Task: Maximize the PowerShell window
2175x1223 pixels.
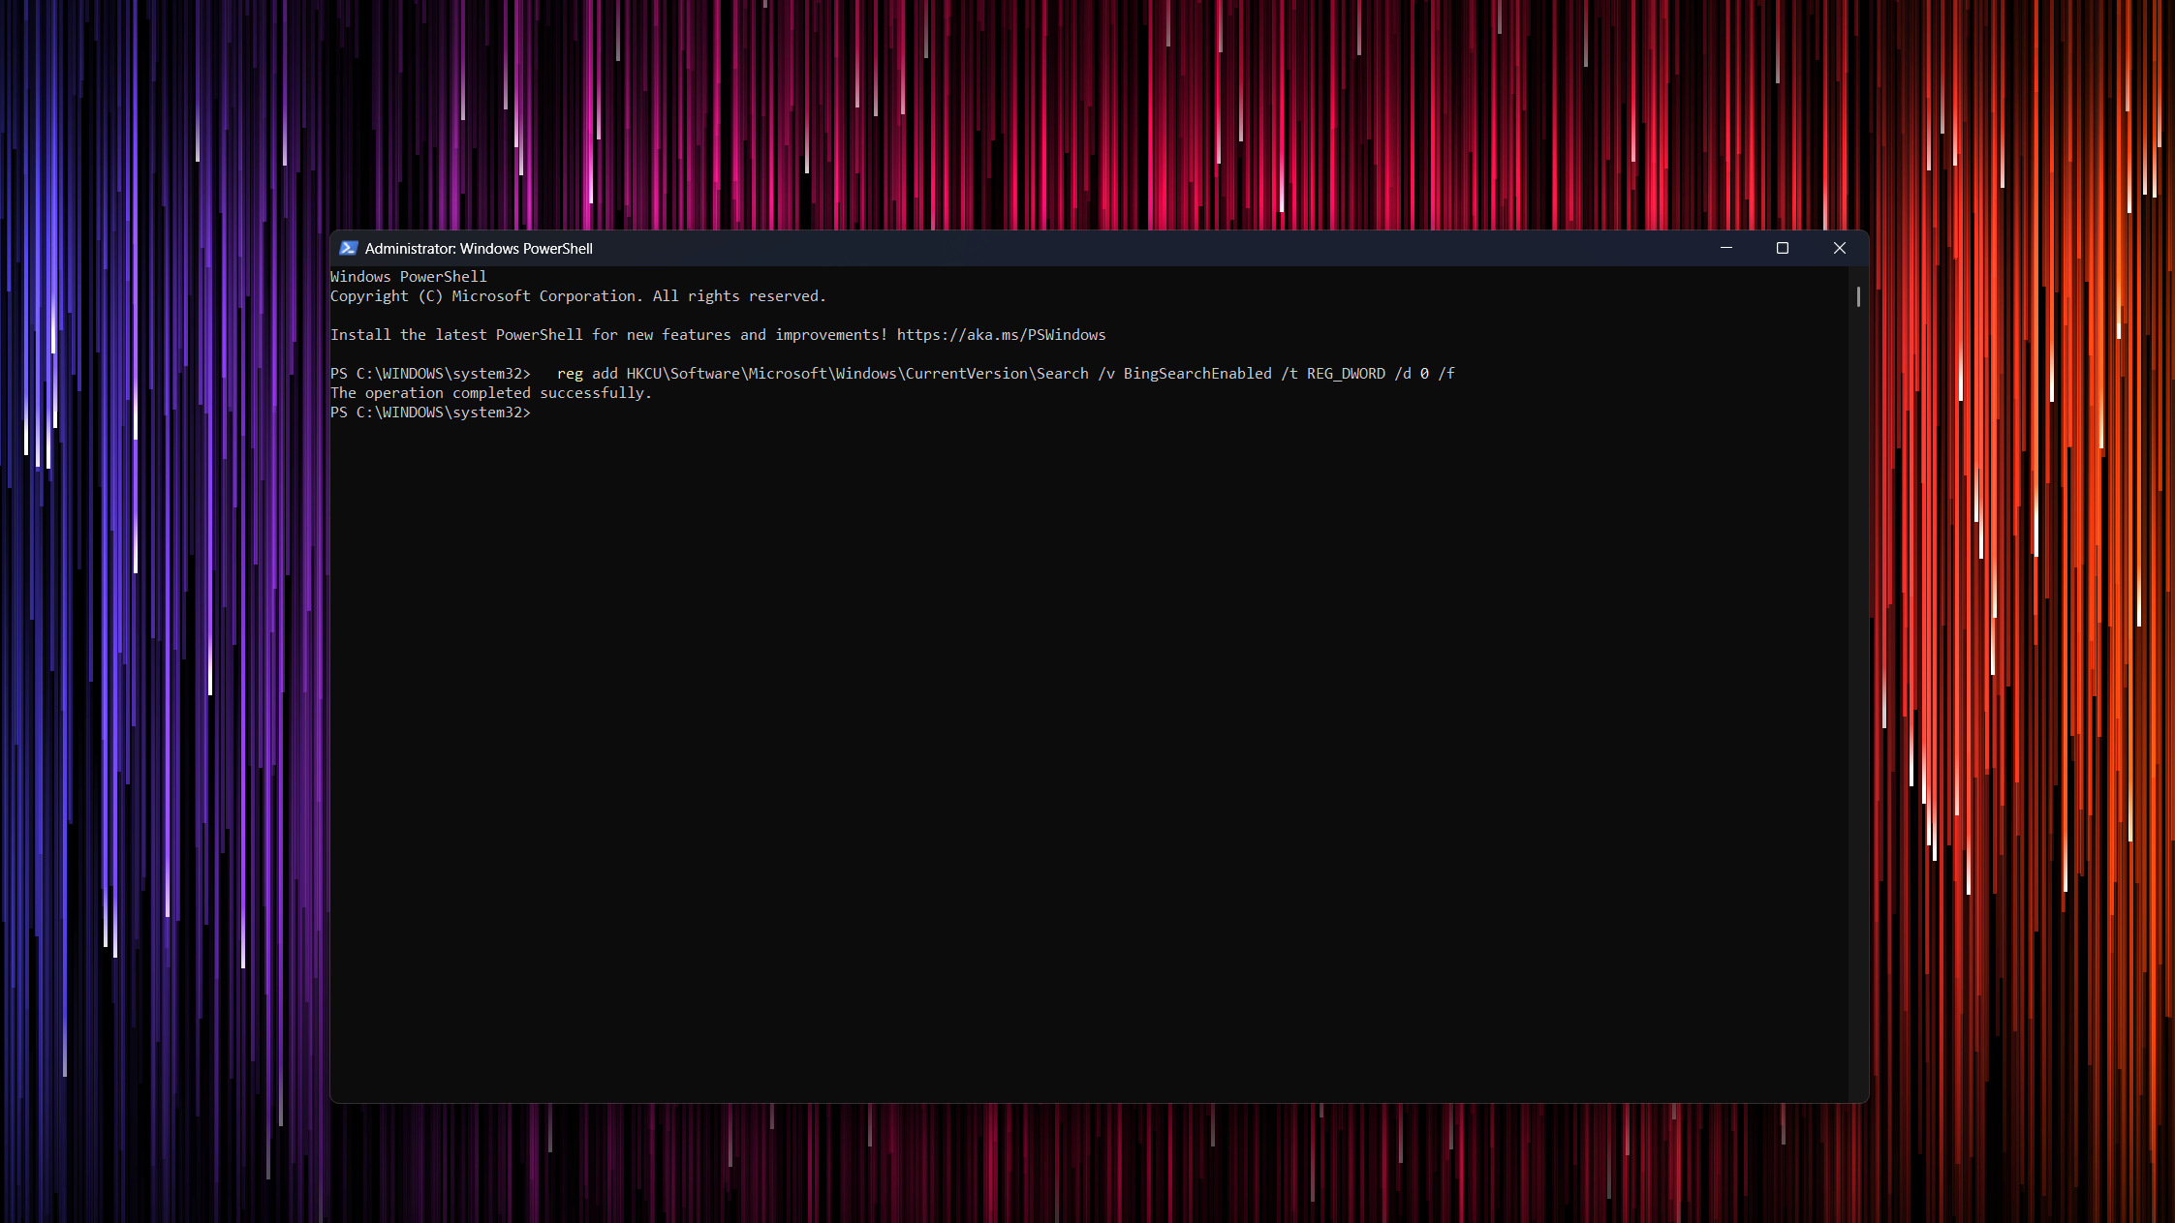Action: click(x=1782, y=248)
